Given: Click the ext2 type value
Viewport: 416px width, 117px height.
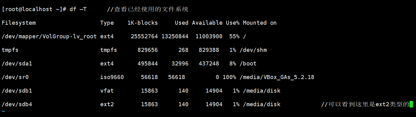Looking at the screenshot, I should point(107,104).
